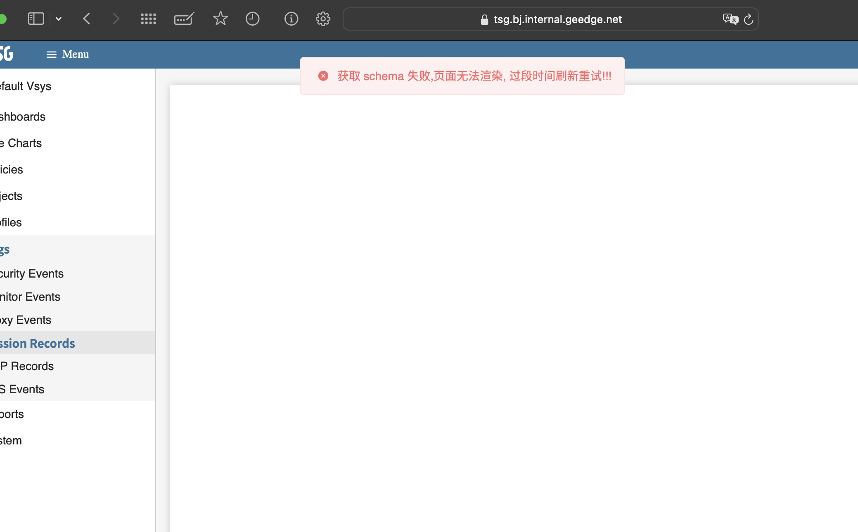Open Security Events log
This screenshot has height=532, width=858.
tap(32, 273)
